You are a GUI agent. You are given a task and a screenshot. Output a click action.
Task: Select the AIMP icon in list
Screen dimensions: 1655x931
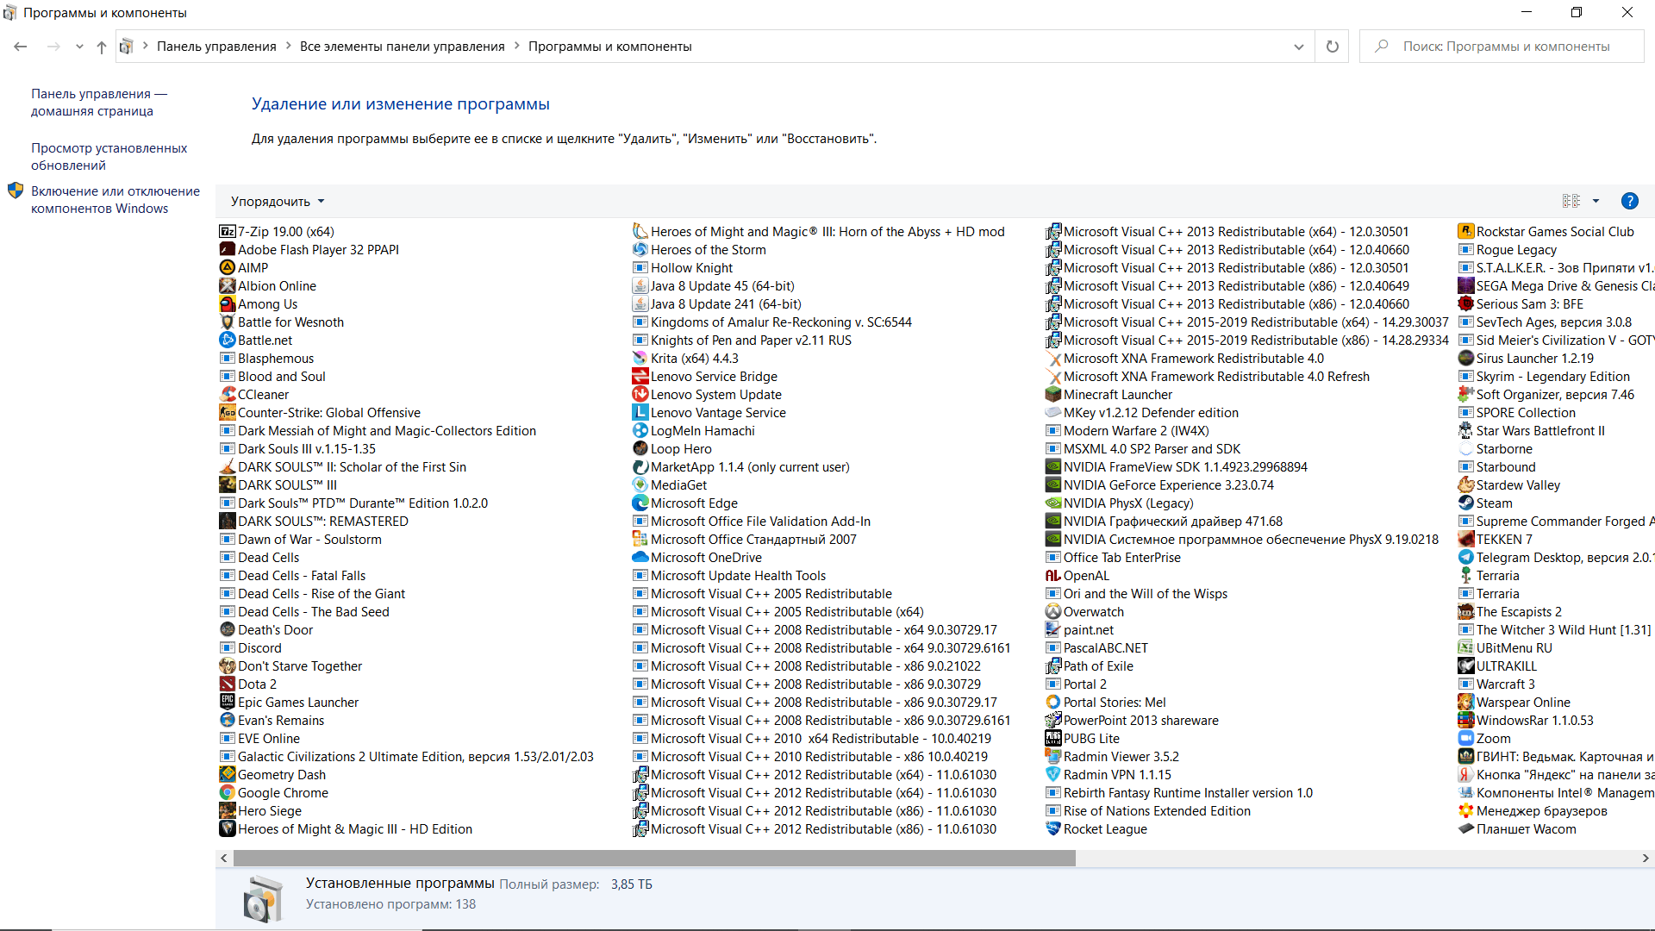pos(228,267)
